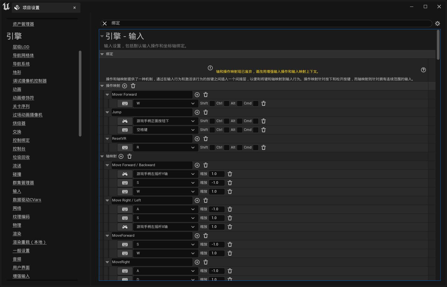This screenshot has width=447, height=287.
Task: Add a key to the Mover Forward action
Action: coord(197,95)
